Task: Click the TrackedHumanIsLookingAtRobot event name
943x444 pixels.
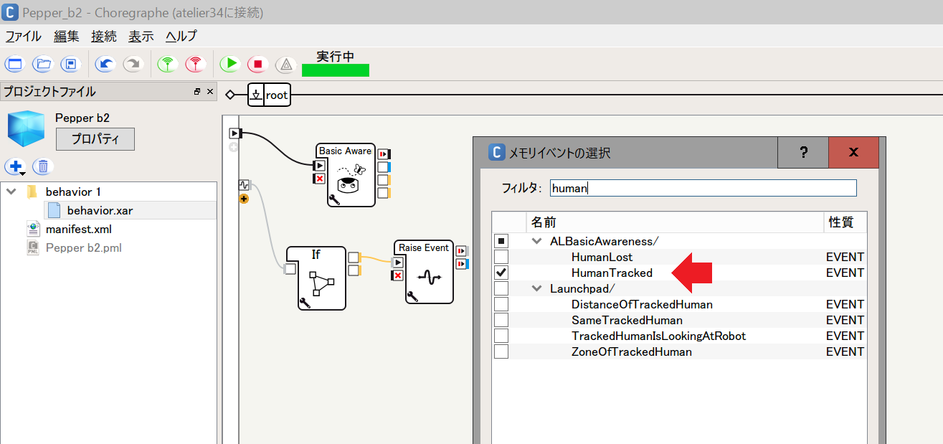Action: point(658,336)
